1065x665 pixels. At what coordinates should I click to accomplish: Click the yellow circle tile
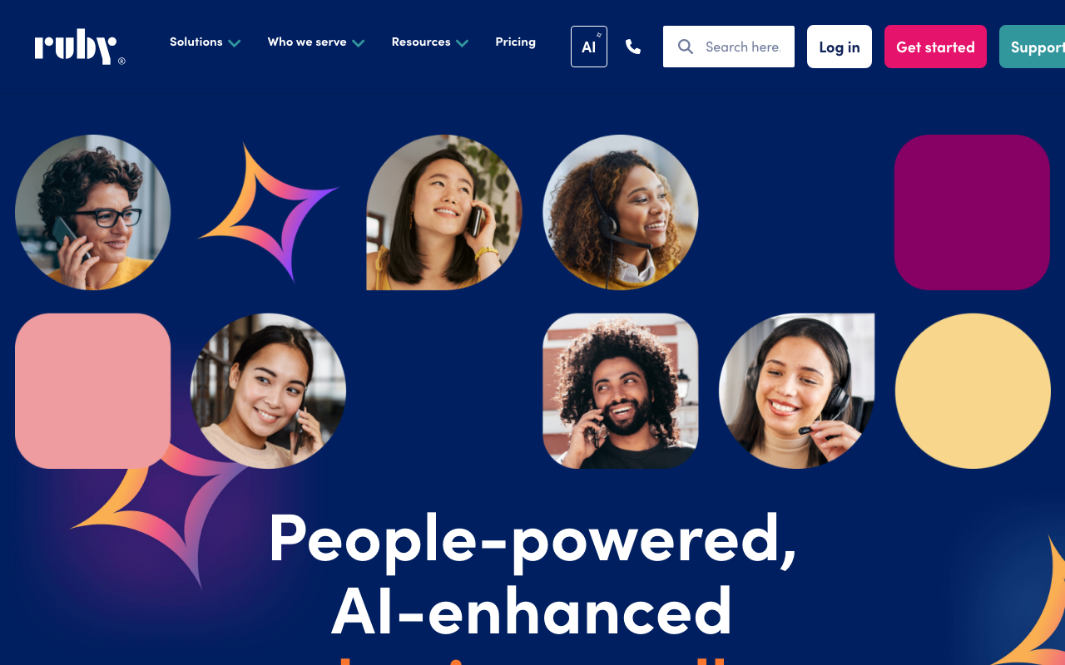pyautogui.click(x=973, y=391)
